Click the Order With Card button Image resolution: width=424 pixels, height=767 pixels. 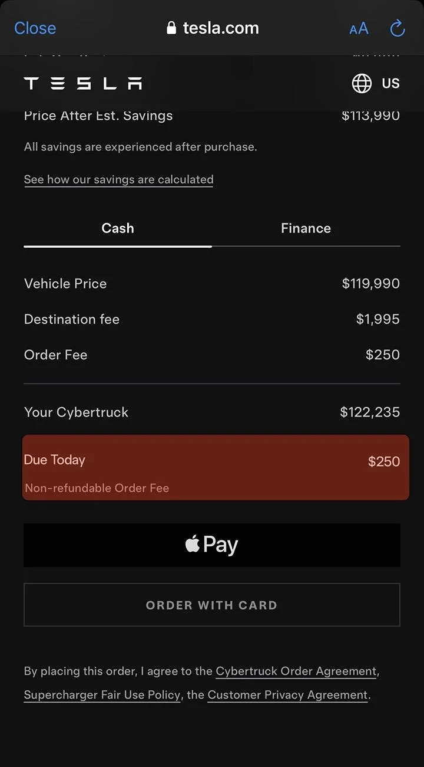coord(212,605)
